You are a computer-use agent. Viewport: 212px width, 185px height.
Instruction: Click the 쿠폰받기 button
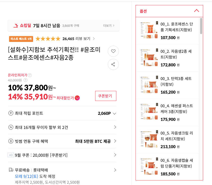point(106,96)
